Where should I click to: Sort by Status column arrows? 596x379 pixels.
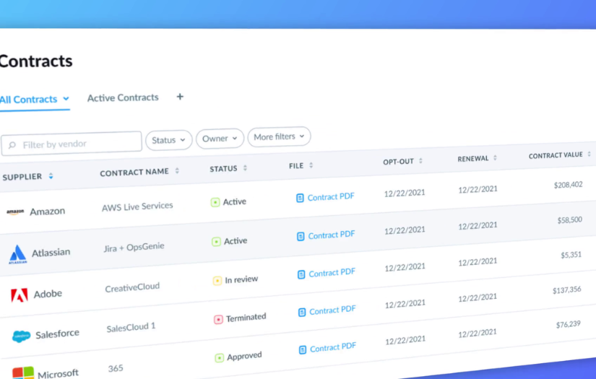(x=245, y=168)
